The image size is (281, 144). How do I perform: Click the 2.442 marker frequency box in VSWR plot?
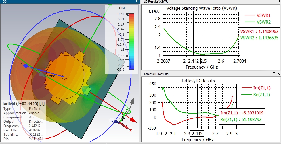(x=193, y=61)
